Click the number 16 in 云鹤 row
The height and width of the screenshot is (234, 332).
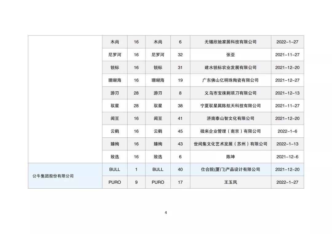(136, 131)
